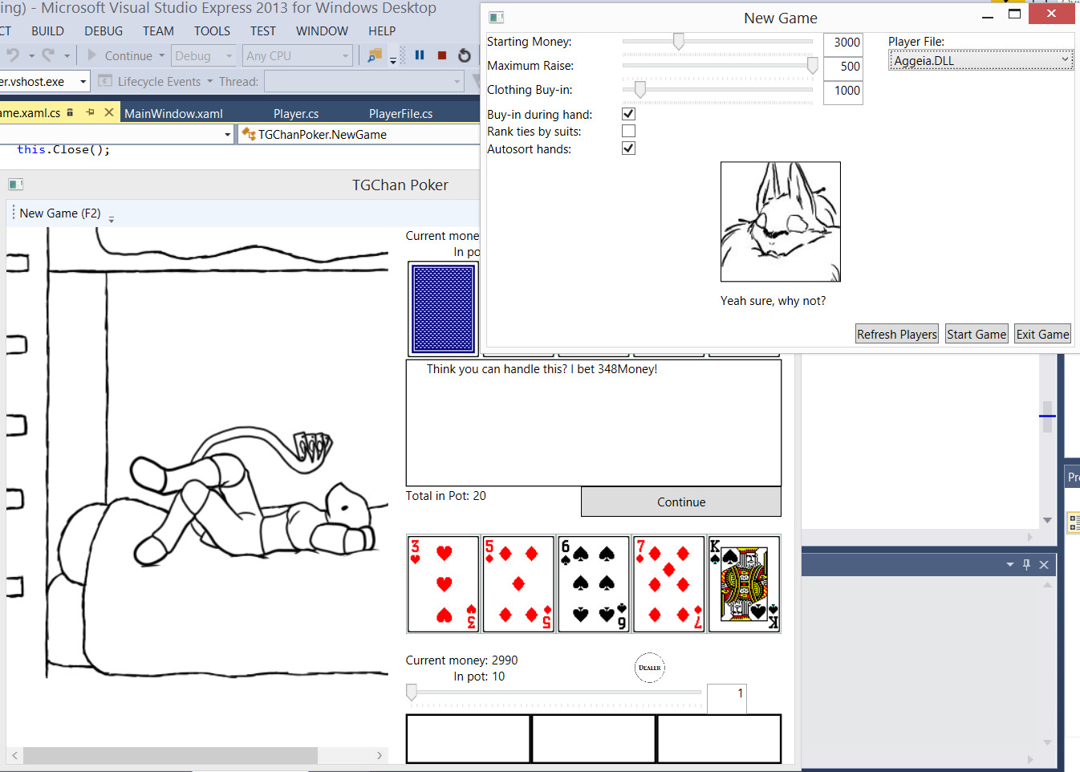Enable Rank ties by suits checkbox
The image size is (1080, 772).
coord(629,131)
